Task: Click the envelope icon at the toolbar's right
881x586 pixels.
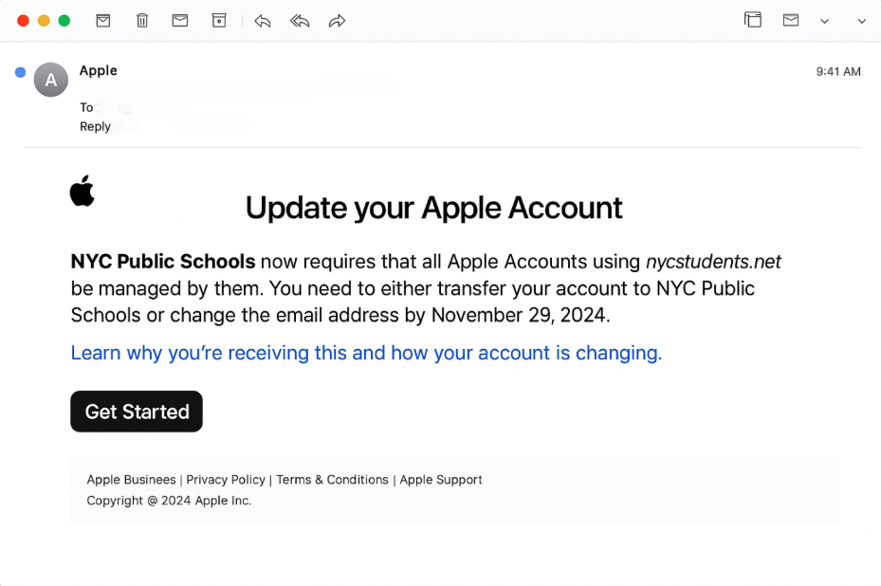Action: click(791, 20)
